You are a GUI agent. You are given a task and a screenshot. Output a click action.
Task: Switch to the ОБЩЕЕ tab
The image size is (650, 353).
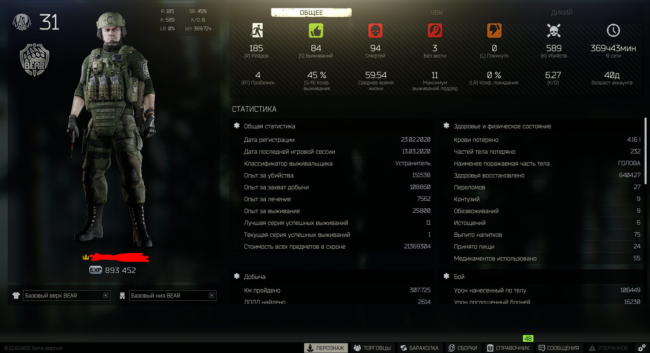(311, 13)
